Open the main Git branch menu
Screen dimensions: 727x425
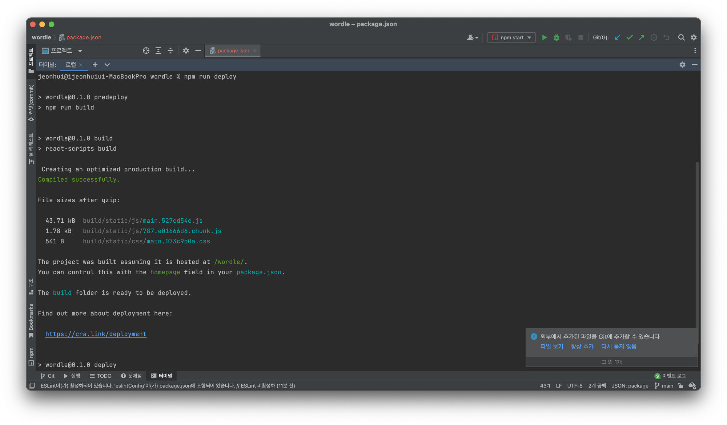664,386
